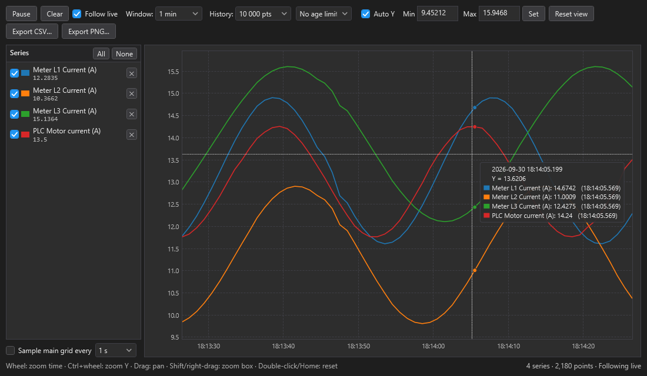The image size is (647, 376).
Task: Click the orange L2 color swatch
Action: tap(25, 93)
